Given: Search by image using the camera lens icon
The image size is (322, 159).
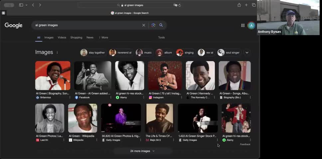Looking at the screenshot, I should pos(153,25).
